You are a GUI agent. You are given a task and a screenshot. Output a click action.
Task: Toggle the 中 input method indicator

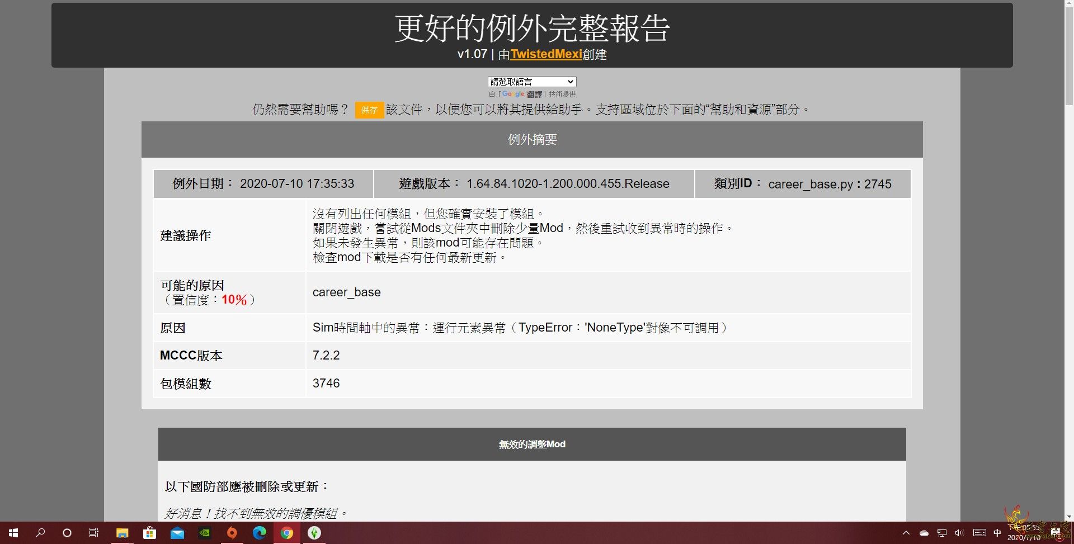click(x=997, y=533)
